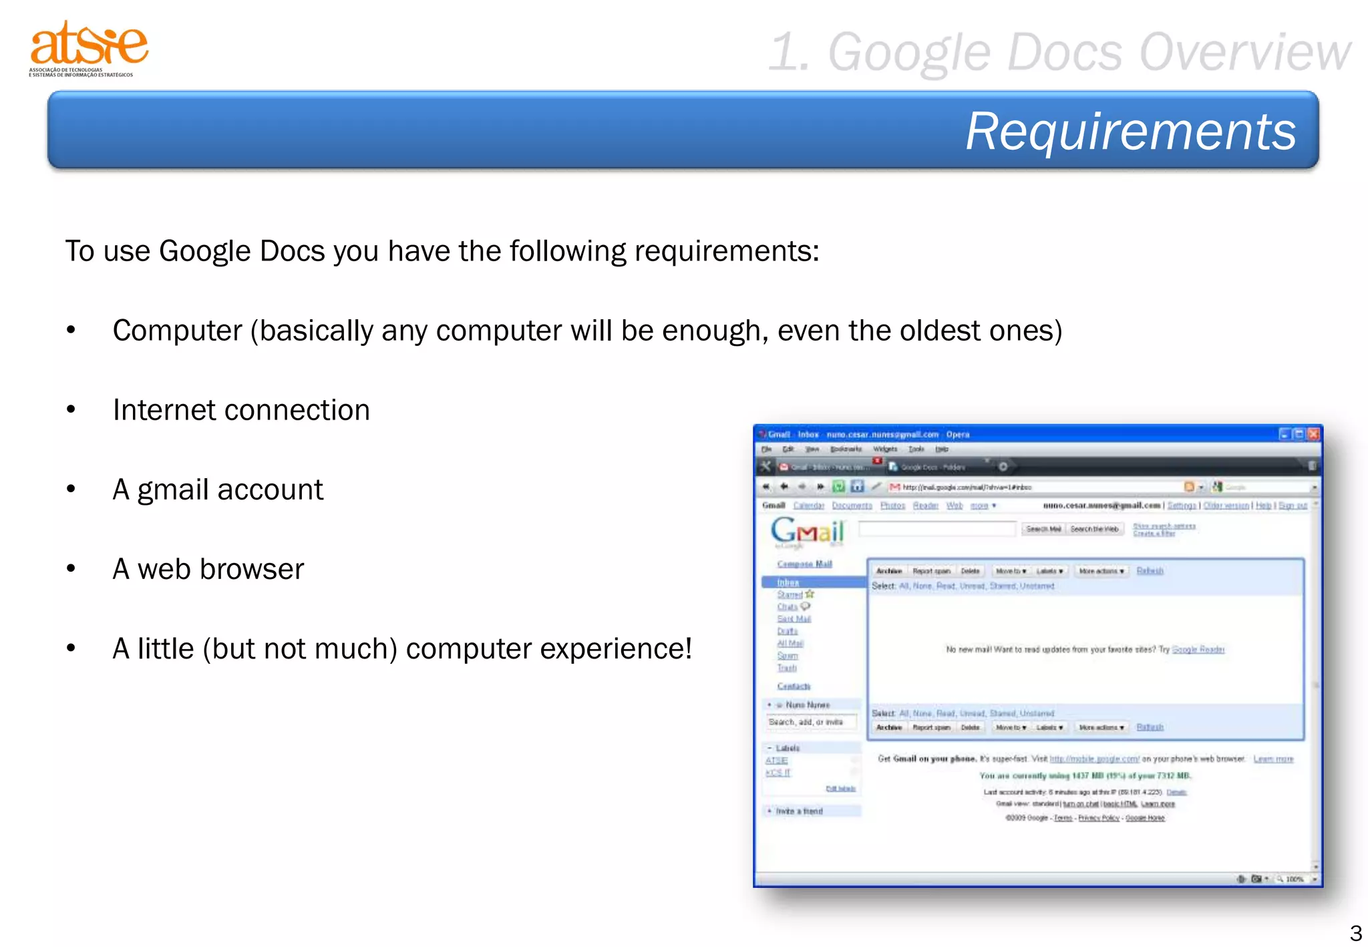The width and height of the screenshot is (1368, 947).
Task: Open the Help menu in Opera
Action: [x=942, y=449]
